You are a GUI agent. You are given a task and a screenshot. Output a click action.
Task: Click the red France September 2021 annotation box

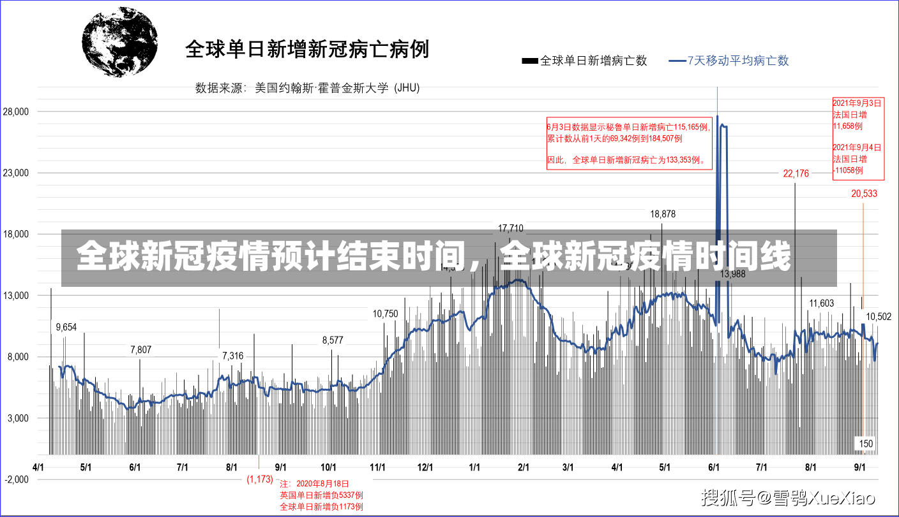pyautogui.click(x=858, y=138)
